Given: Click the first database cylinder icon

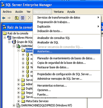Looking at the screenshot, I should tap(28, 55).
